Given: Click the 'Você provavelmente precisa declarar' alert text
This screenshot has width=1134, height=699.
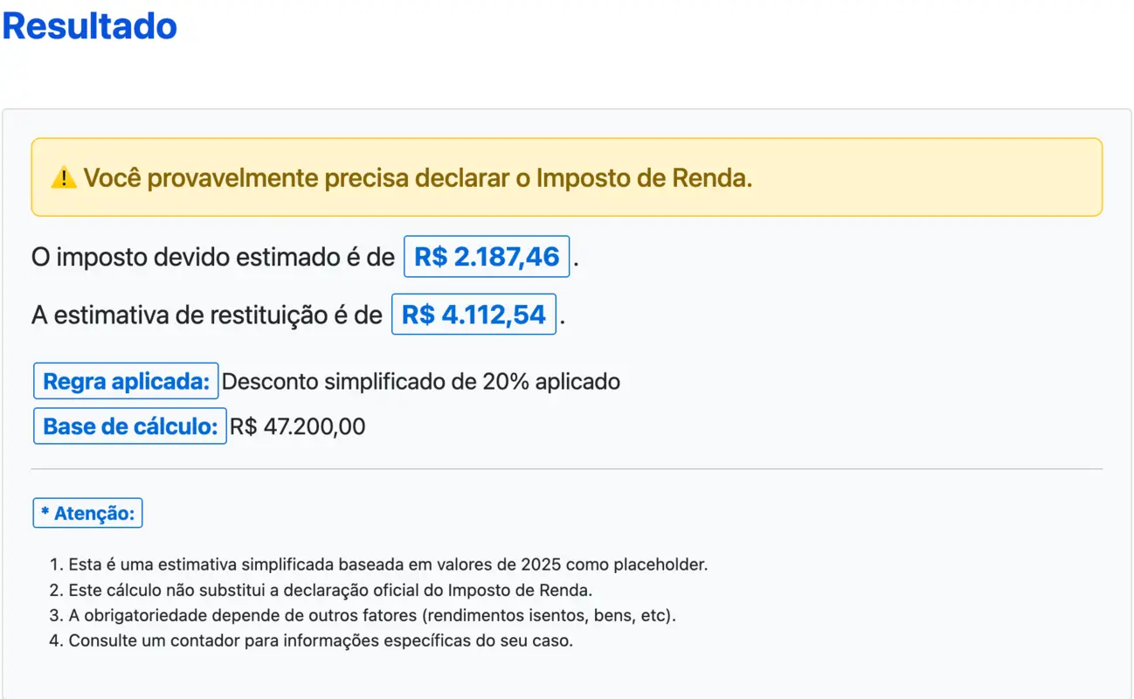Looking at the screenshot, I should tap(418, 178).
